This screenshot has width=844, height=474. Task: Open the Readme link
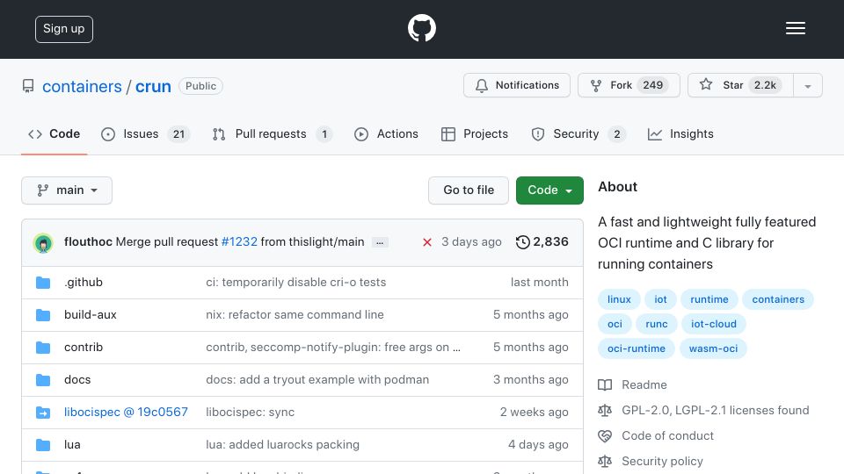pos(644,384)
